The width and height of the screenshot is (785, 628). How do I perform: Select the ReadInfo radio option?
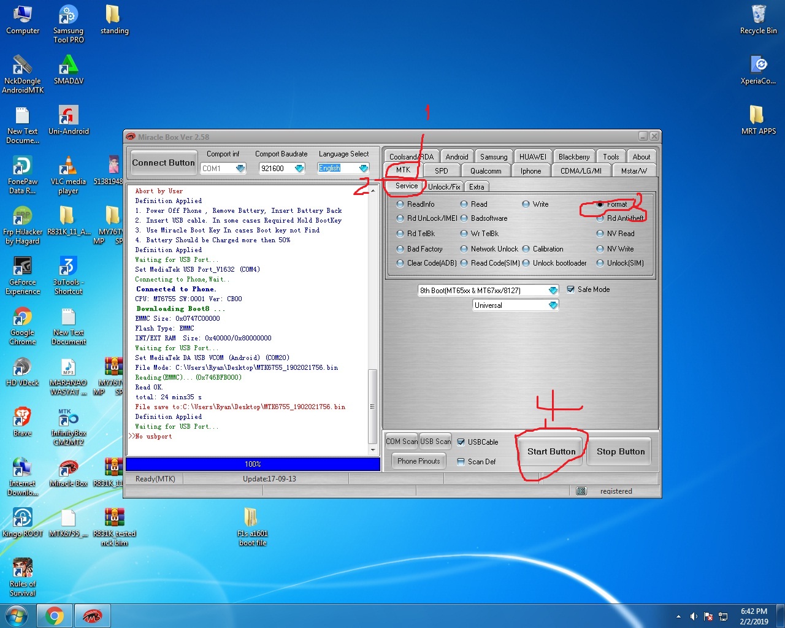click(x=415, y=204)
